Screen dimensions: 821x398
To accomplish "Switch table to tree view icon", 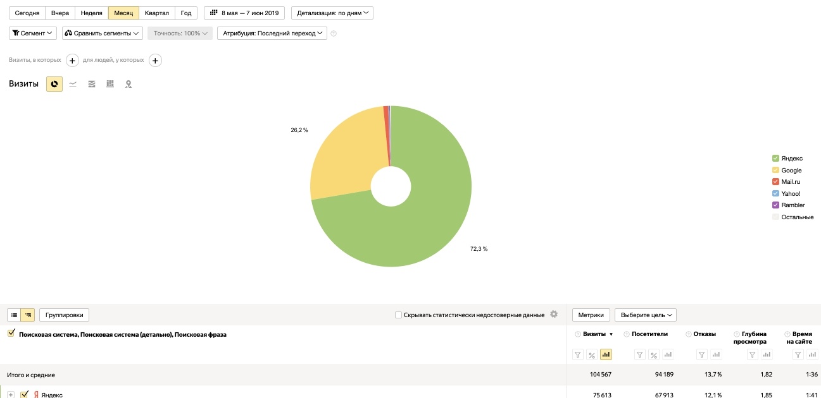I will point(28,315).
